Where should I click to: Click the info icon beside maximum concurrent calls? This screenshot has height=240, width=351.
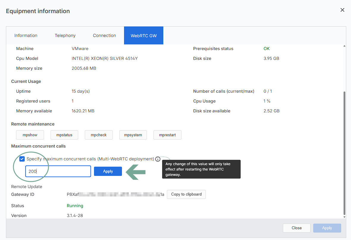tap(158, 159)
